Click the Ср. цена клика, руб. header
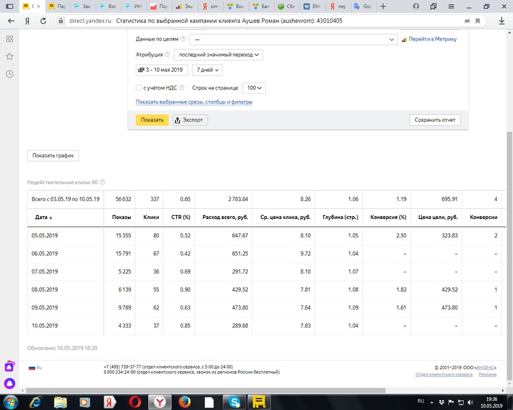 (x=285, y=217)
